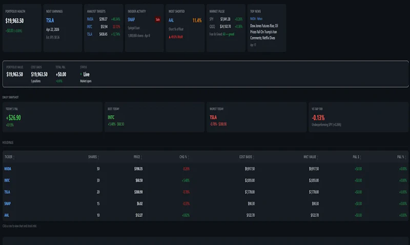410x245 pixels.
Task: Click NVDA cost basis cell $9,917.50
Action: tap(250, 169)
